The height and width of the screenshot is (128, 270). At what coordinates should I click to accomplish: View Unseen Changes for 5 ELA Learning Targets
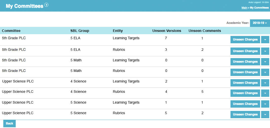[x=245, y=40]
